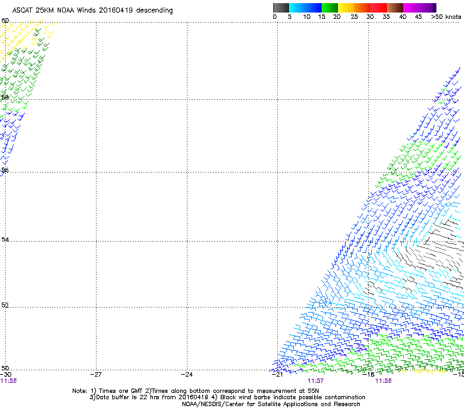Pick the brown 35–40 knots color segment

click(x=395, y=8)
